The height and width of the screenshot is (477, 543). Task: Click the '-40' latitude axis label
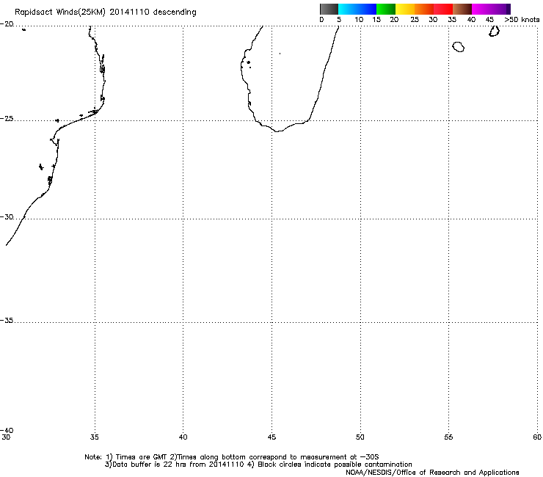coord(7,430)
